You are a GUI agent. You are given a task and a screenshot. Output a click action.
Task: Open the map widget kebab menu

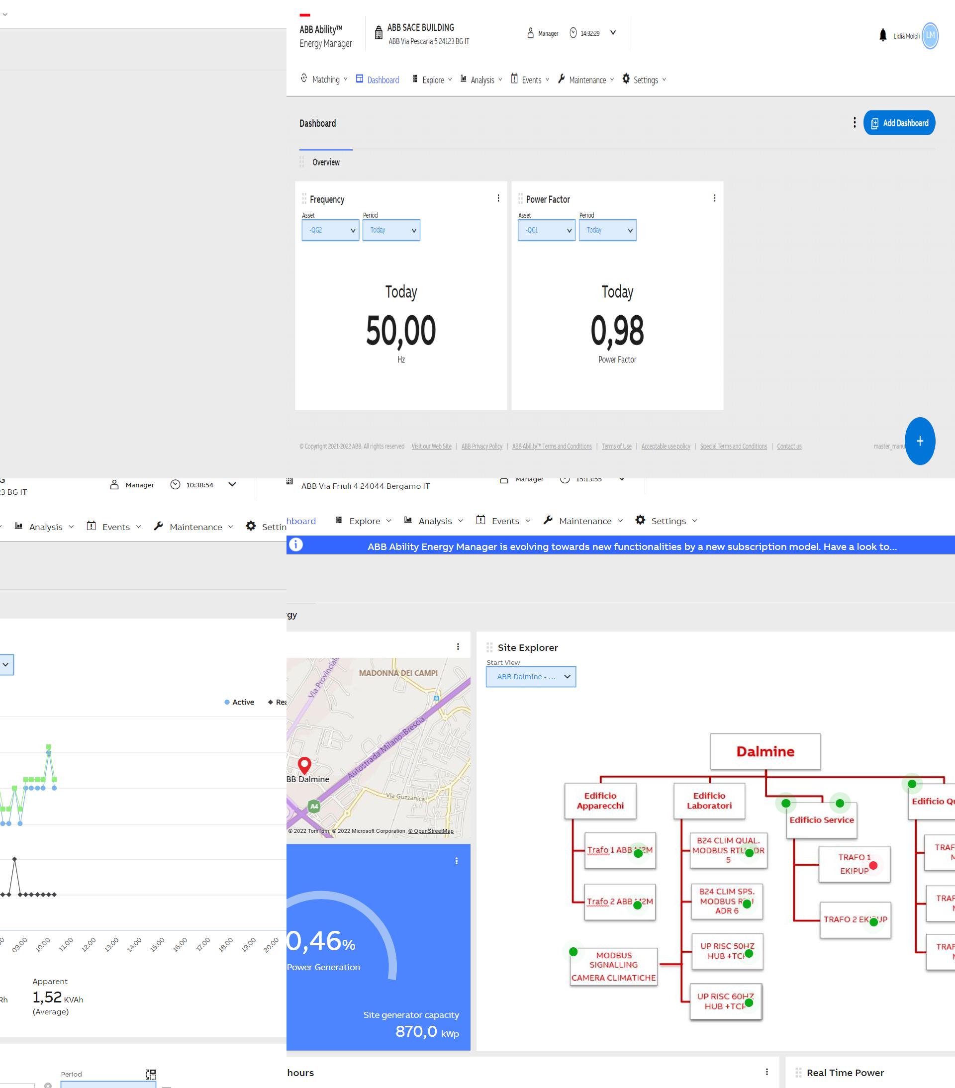(x=458, y=646)
